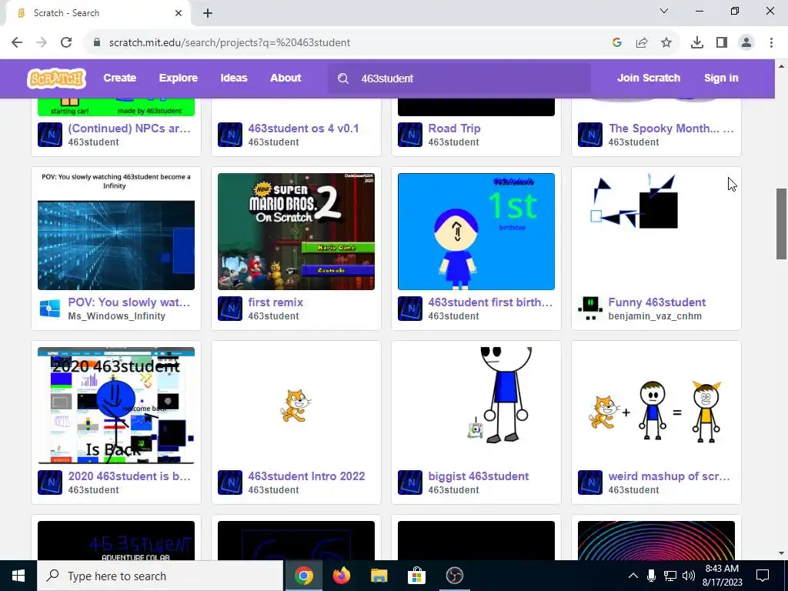
Task: Select the Scratch - Search browser tab
Action: pyautogui.click(x=98, y=13)
